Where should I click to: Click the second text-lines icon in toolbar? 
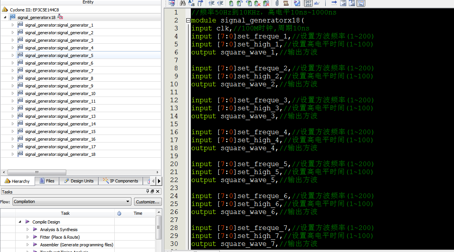coord(352,3)
